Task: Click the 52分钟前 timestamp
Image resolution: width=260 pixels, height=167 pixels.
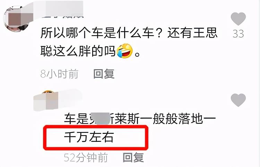Action: click(x=86, y=157)
